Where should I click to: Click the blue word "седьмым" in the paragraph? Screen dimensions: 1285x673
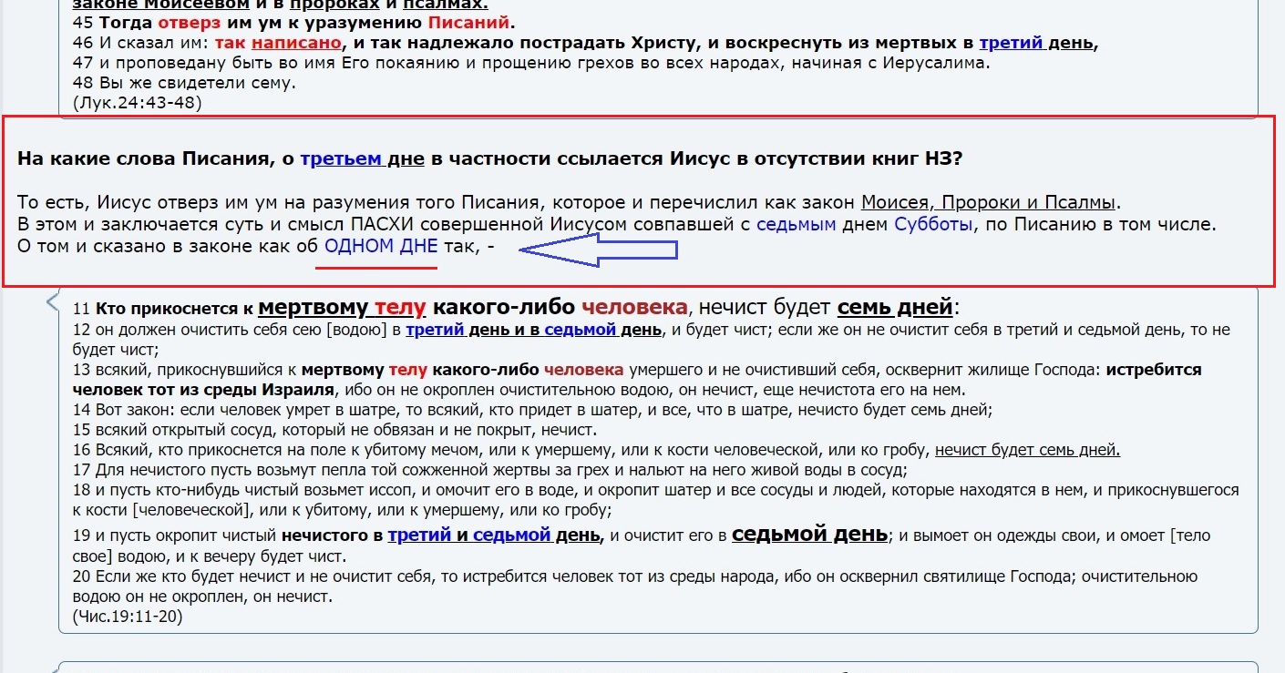coord(796,223)
